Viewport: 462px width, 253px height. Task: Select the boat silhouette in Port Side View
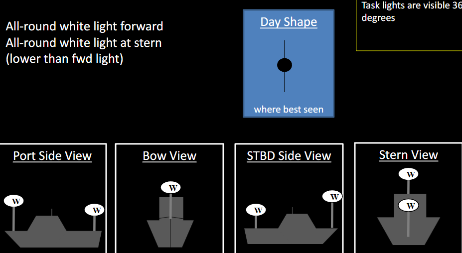click(x=53, y=233)
